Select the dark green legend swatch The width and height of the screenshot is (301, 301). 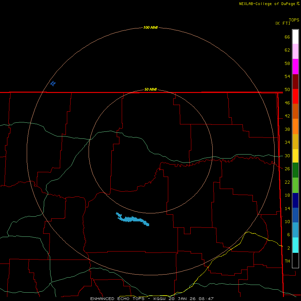(295, 170)
